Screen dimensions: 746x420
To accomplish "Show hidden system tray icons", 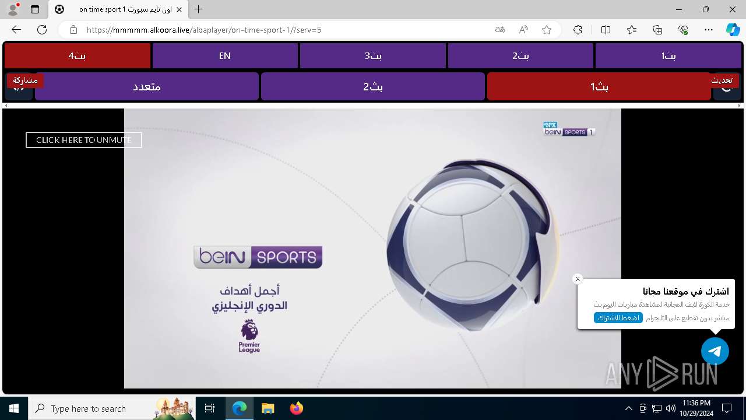I will pos(628,408).
